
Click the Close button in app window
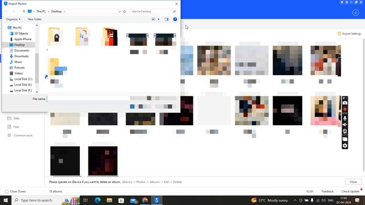point(353,182)
